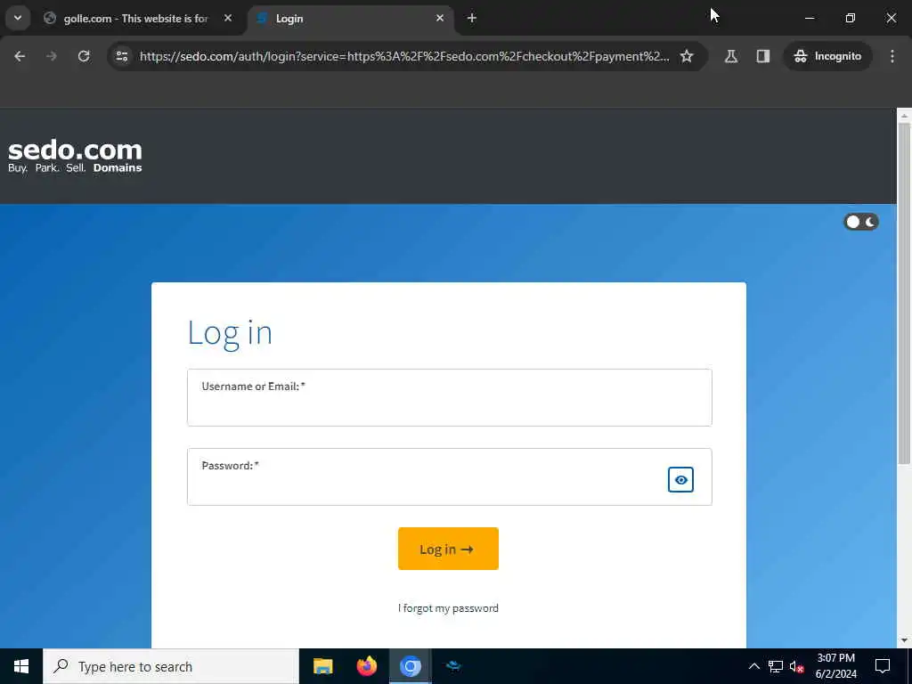The image size is (912, 684).
Task: Open the site information icon in address bar
Action: (x=121, y=56)
